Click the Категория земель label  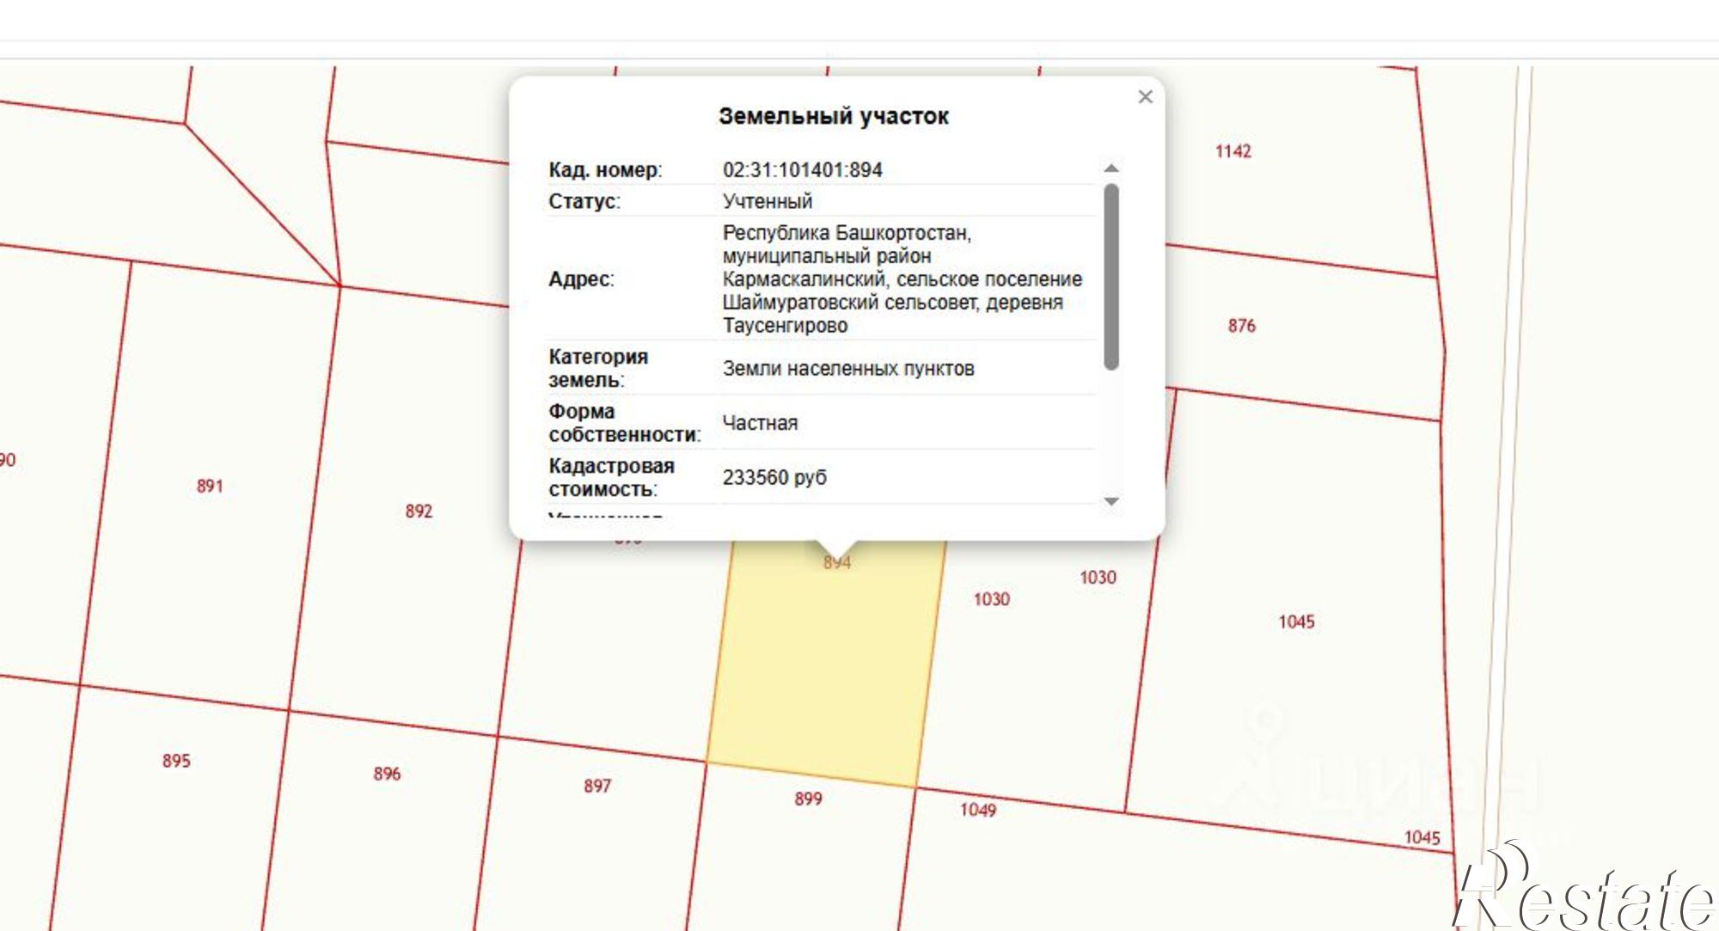598,368
